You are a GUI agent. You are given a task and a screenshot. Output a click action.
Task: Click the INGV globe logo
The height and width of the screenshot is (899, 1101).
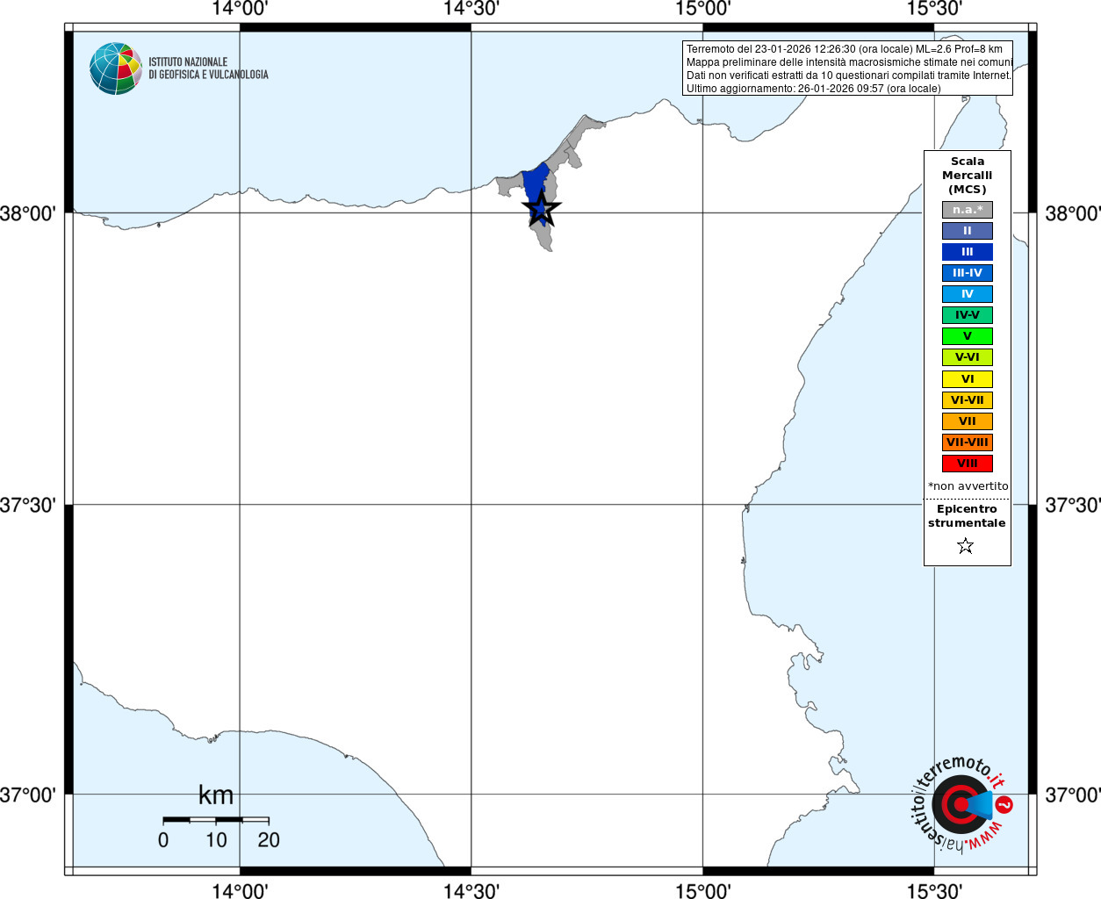pos(116,68)
